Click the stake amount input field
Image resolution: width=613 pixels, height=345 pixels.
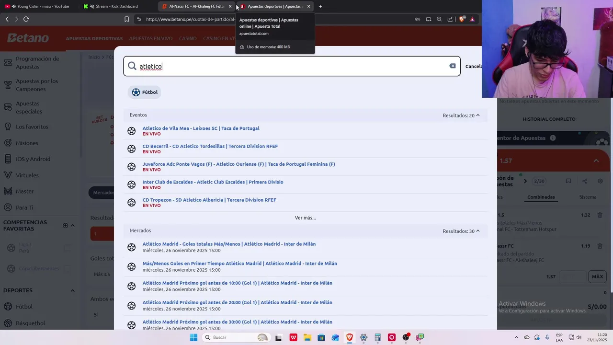pyautogui.click(x=573, y=276)
